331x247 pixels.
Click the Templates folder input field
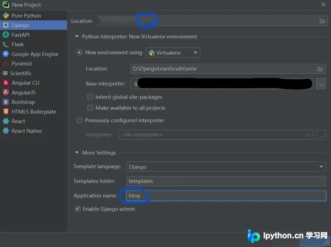[x=226, y=181]
